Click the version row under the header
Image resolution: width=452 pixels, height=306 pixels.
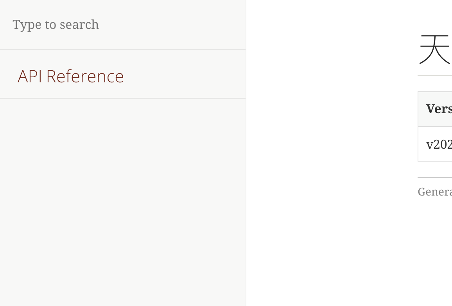click(x=438, y=144)
